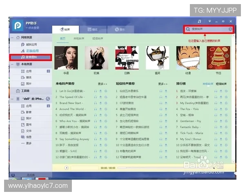245x196 pixels.
Task: Select 影音壁纸 in the sidebar
Action: pyautogui.click(x=32, y=57)
